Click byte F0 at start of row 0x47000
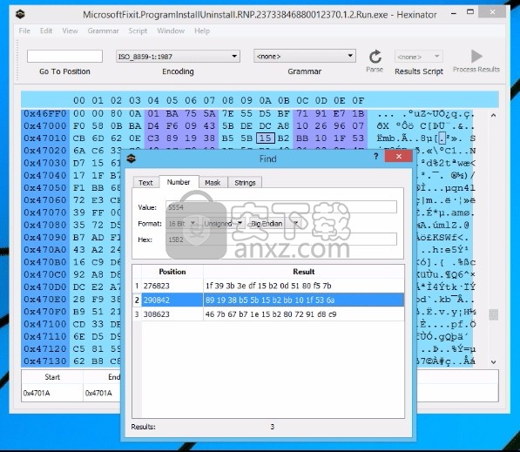The height and width of the screenshot is (452, 520). [x=79, y=125]
